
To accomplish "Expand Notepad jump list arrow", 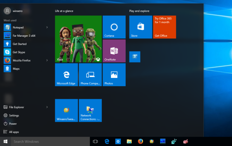I will coord(47,27).
